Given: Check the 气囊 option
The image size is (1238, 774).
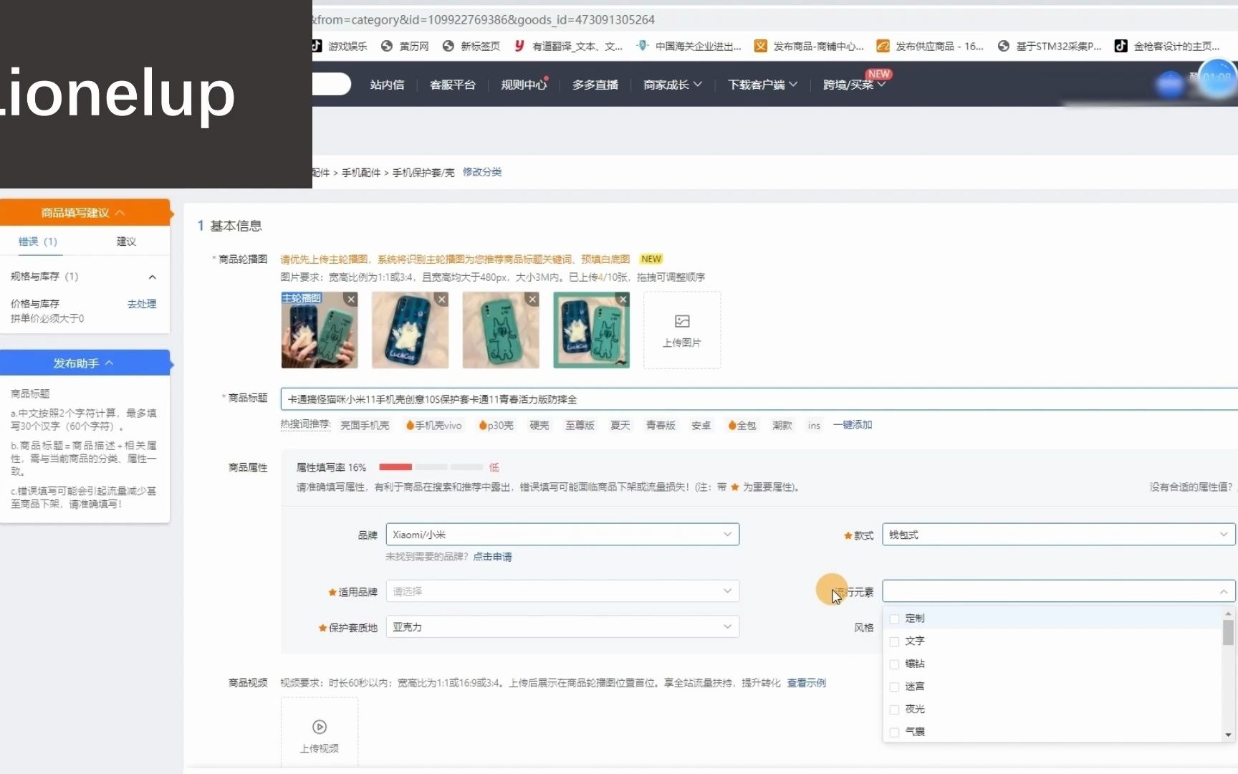Looking at the screenshot, I should click(x=894, y=732).
